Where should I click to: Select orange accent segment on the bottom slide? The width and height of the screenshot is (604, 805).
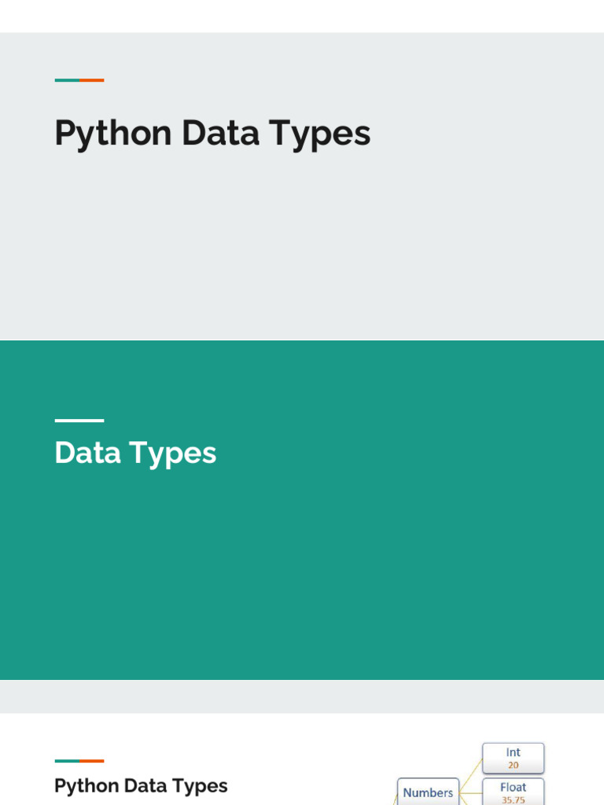92,761
